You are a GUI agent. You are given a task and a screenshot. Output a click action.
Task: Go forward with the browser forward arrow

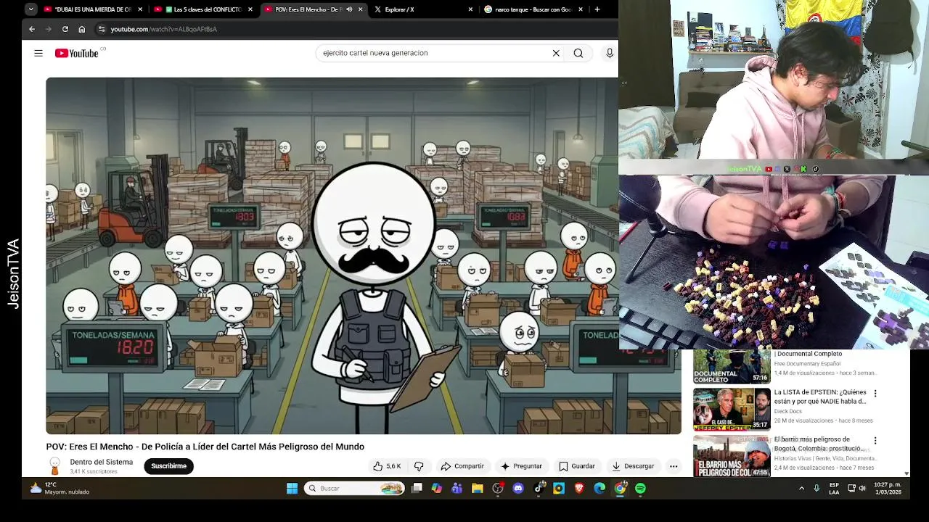click(49, 29)
